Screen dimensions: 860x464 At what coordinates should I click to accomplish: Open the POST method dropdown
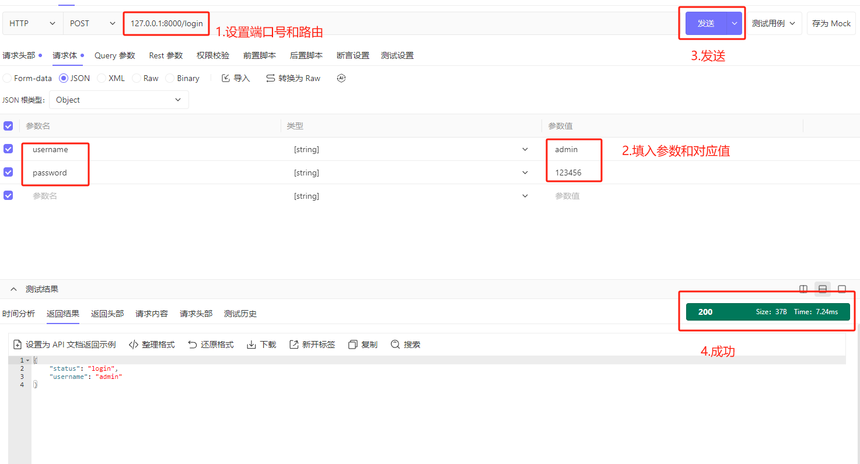click(90, 23)
